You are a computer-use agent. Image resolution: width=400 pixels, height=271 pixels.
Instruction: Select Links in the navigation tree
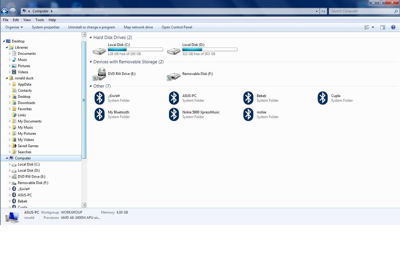click(22, 115)
